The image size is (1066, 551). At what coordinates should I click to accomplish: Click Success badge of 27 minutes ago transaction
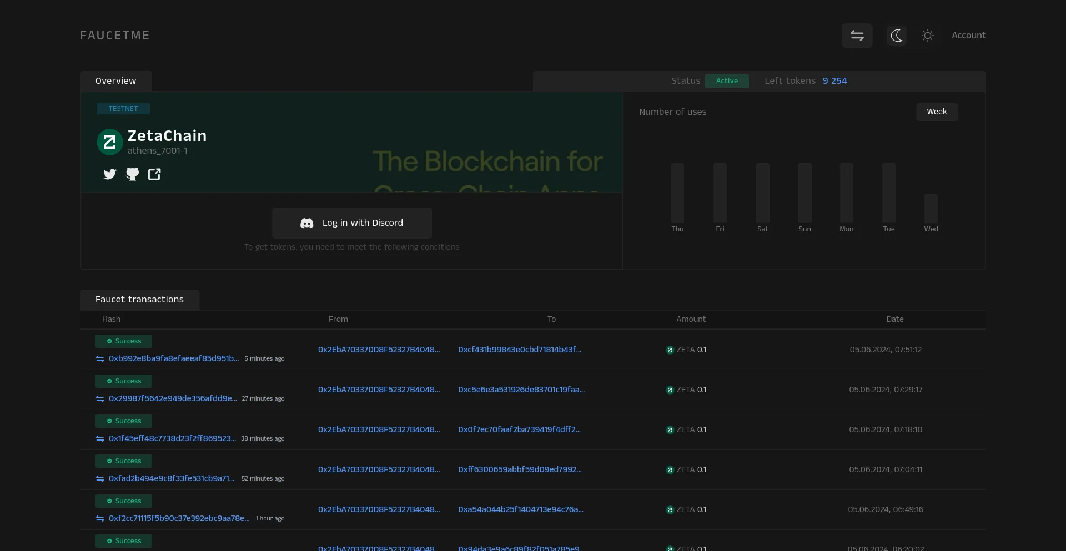coord(124,381)
